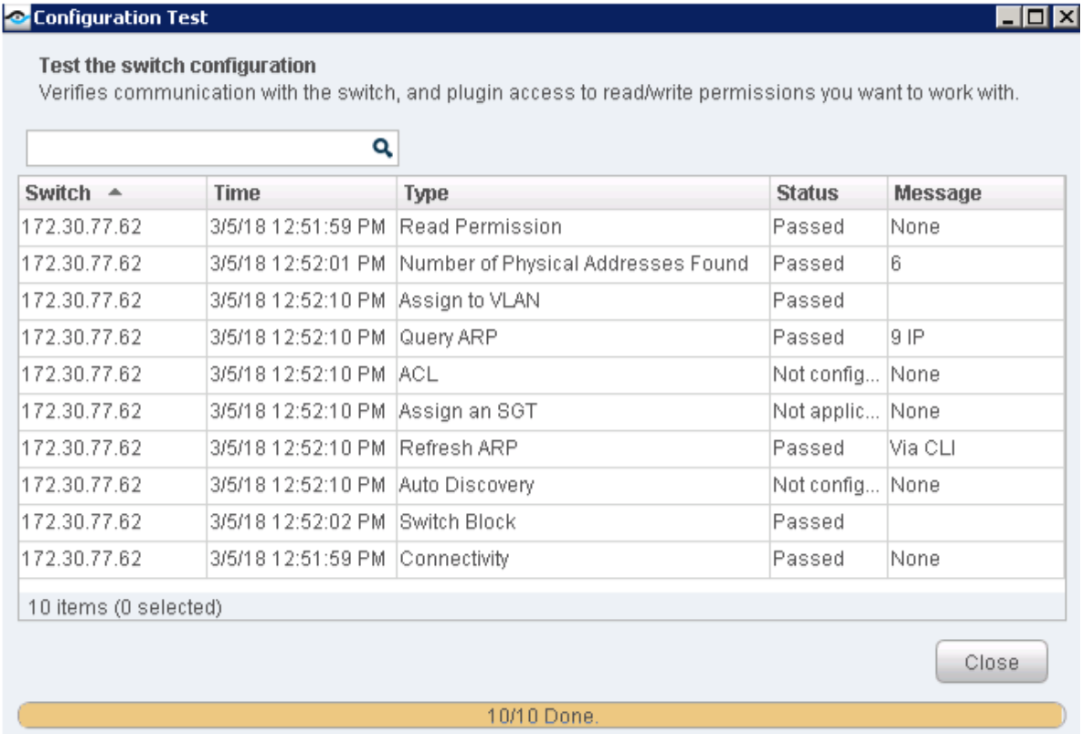Select the ACL test row
Screen dimensions: 1082x734
tap(417, 374)
